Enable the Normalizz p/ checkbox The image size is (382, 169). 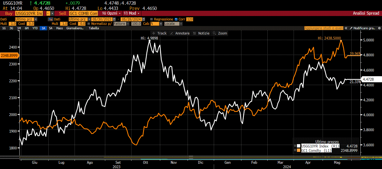tap(89, 24)
